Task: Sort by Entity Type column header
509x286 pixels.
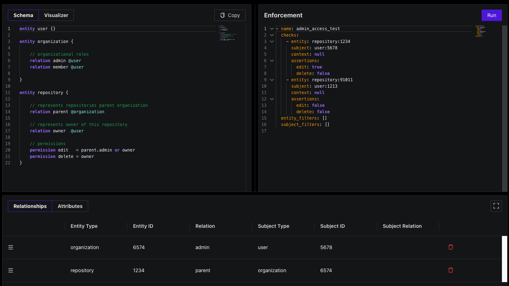Action: tap(84, 226)
